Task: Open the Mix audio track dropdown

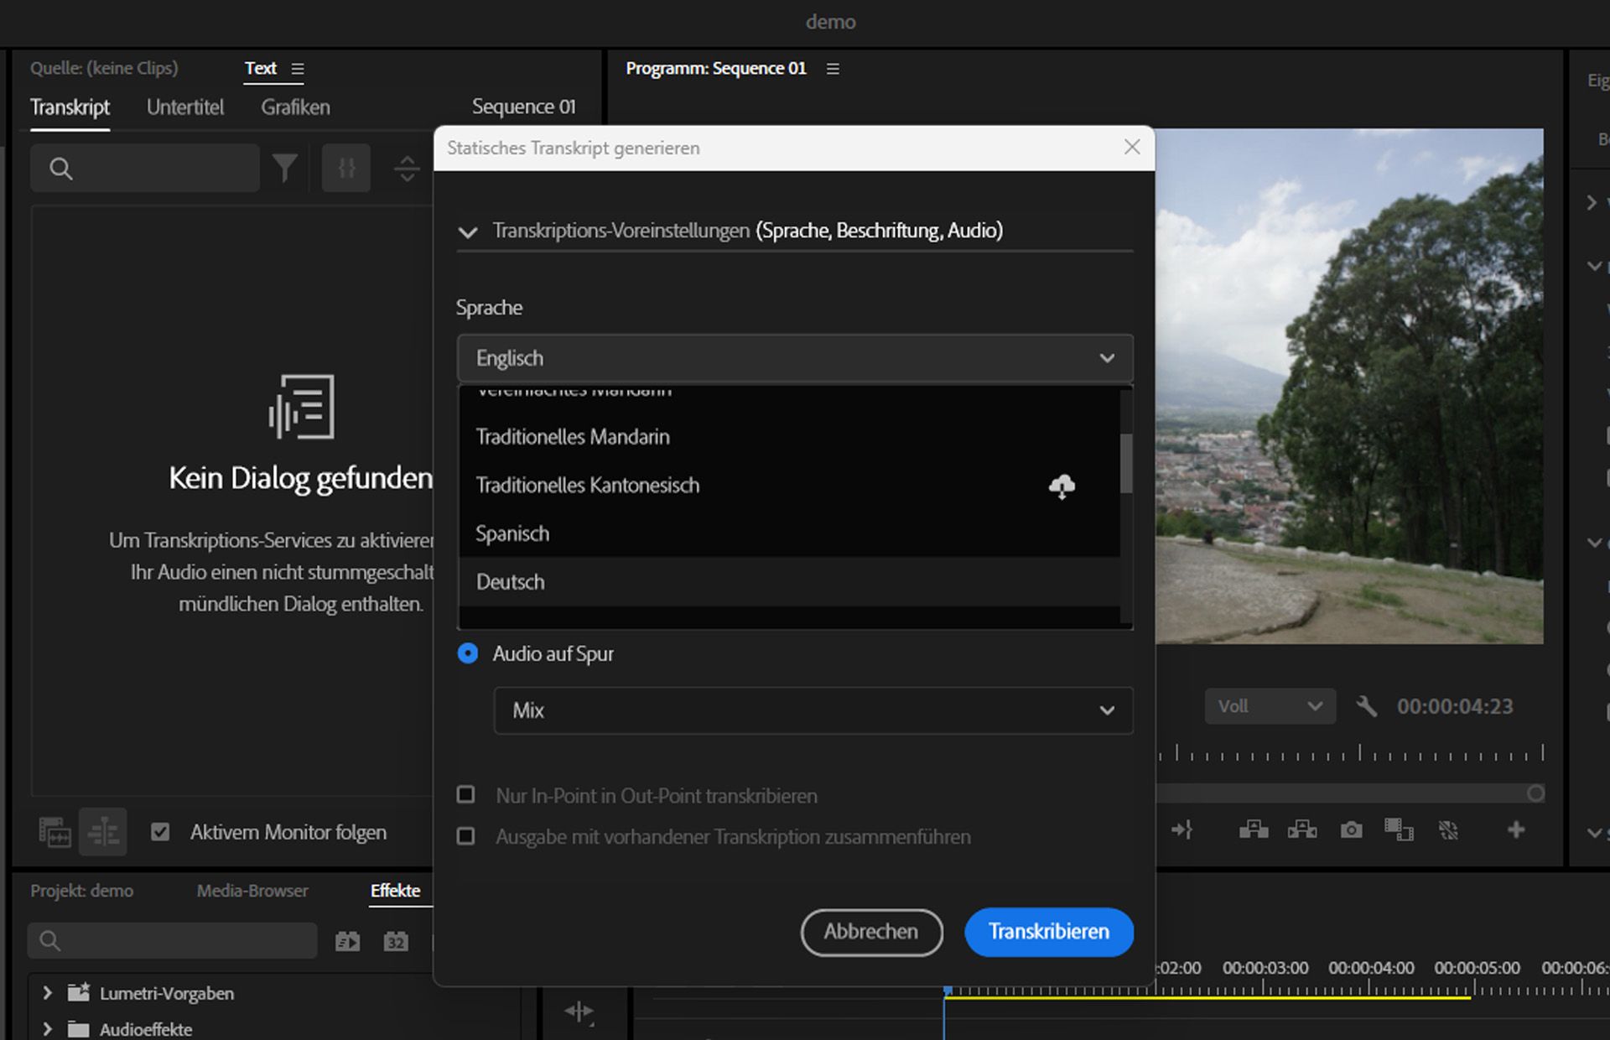Action: 812,710
